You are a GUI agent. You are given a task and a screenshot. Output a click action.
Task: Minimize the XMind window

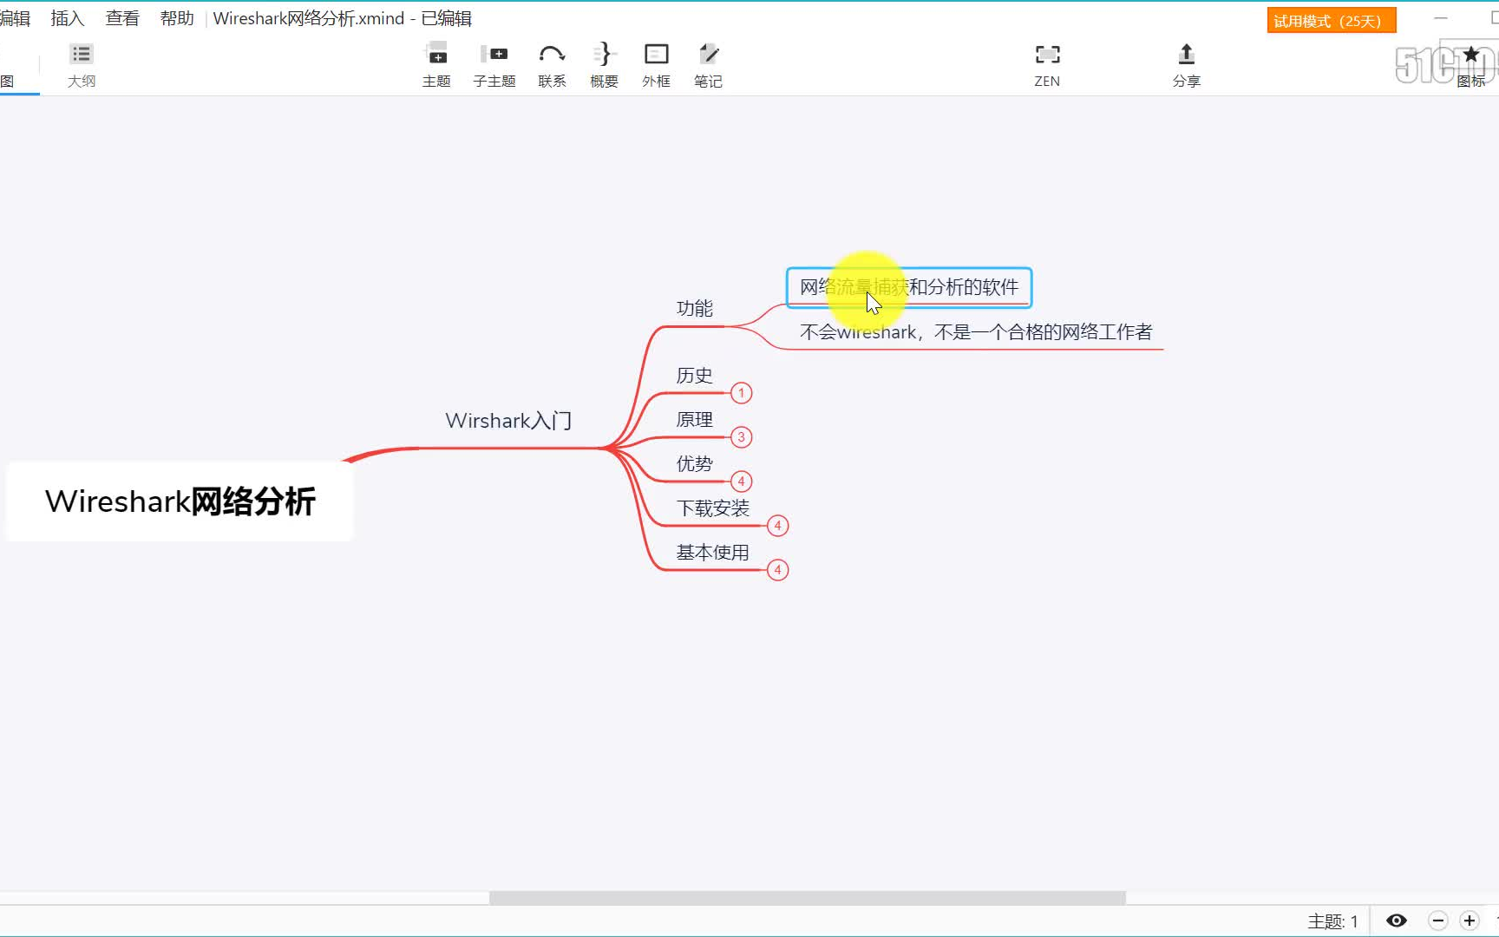tap(1441, 18)
